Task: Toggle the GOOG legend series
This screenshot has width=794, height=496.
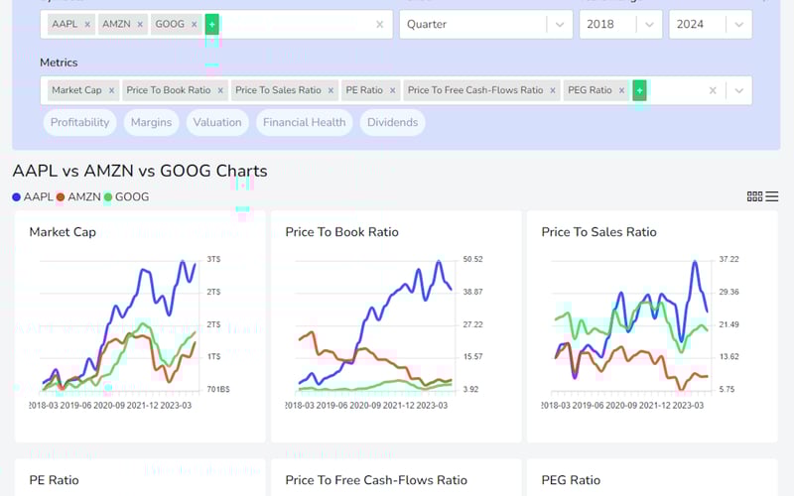Action: (126, 197)
